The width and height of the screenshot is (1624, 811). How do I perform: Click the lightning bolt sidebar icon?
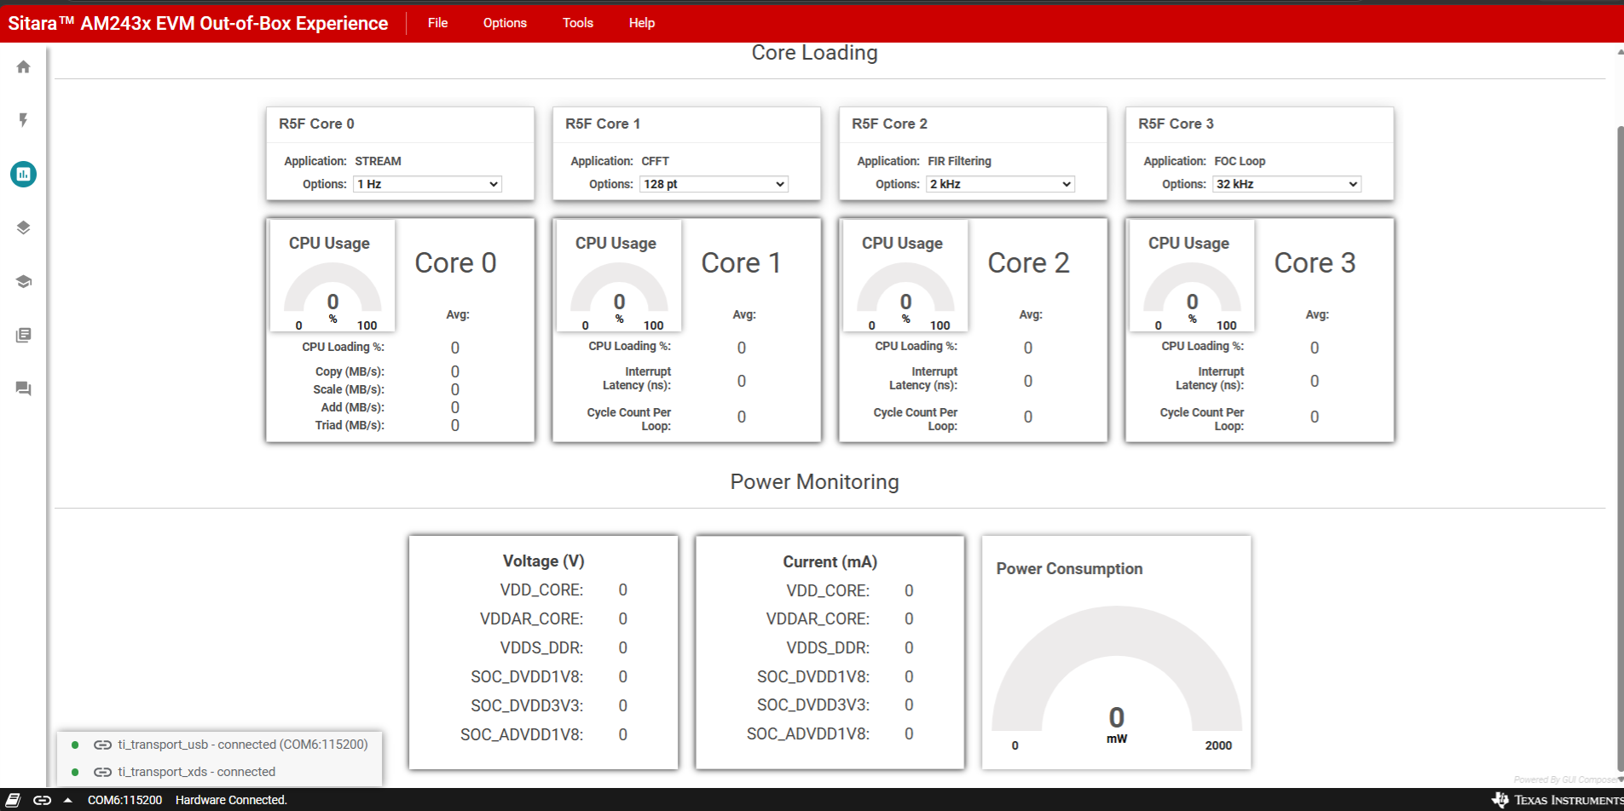point(23,120)
